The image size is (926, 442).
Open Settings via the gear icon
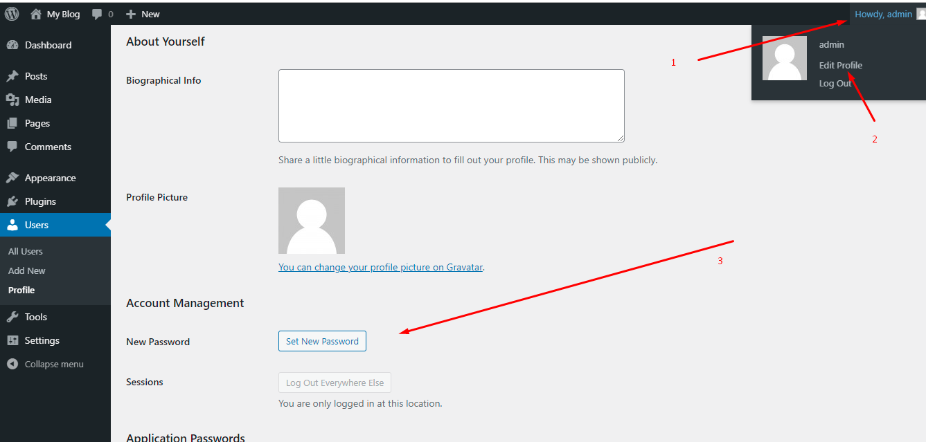[x=14, y=340]
